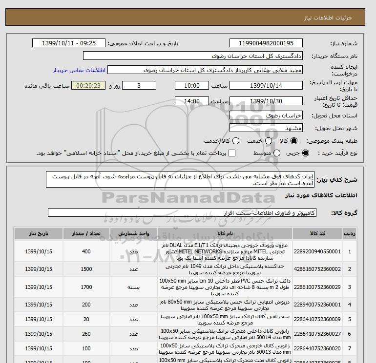376x363 pixels.
Task: Select the کالا category radio button
Action: click(x=294, y=141)
